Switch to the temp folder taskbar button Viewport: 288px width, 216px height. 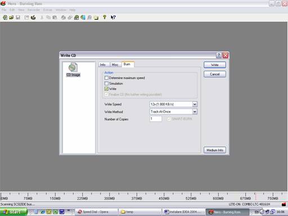[x=140, y=212]
